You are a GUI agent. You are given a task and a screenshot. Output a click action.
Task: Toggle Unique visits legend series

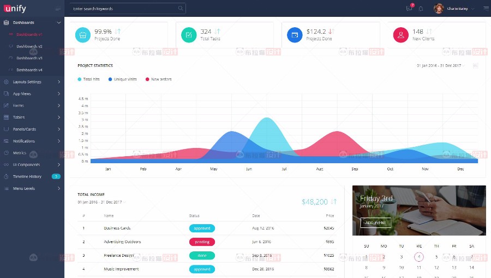(122, 79)
